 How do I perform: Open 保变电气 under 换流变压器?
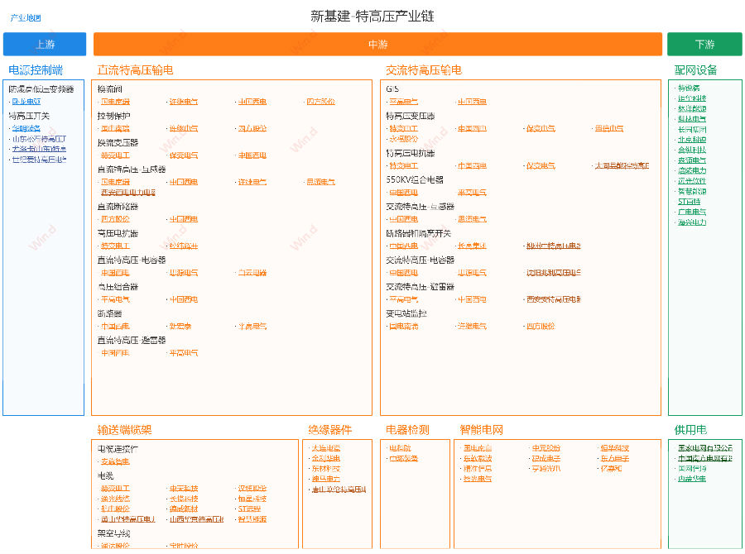[x=184, y=155]
